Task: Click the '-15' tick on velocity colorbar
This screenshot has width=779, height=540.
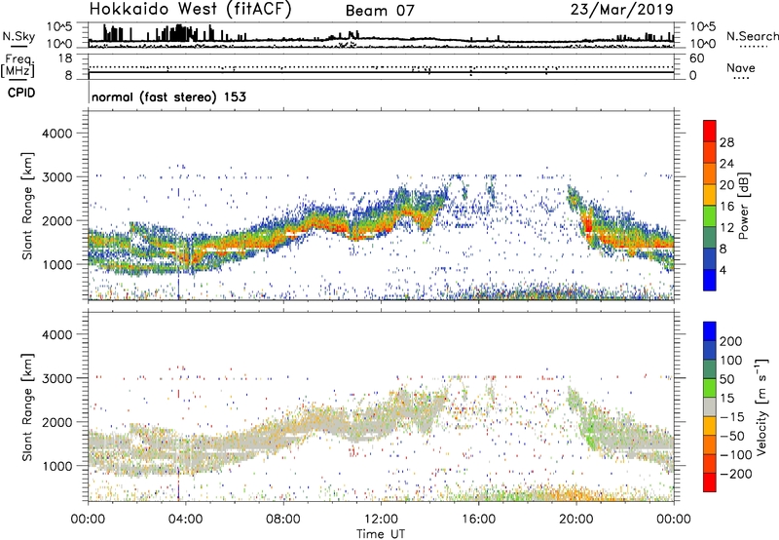Action: pos(732,416)
